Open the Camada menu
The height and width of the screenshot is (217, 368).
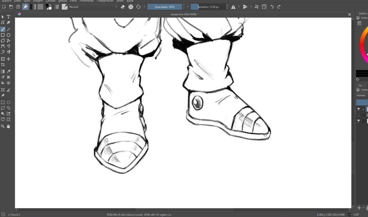(51, 1)
